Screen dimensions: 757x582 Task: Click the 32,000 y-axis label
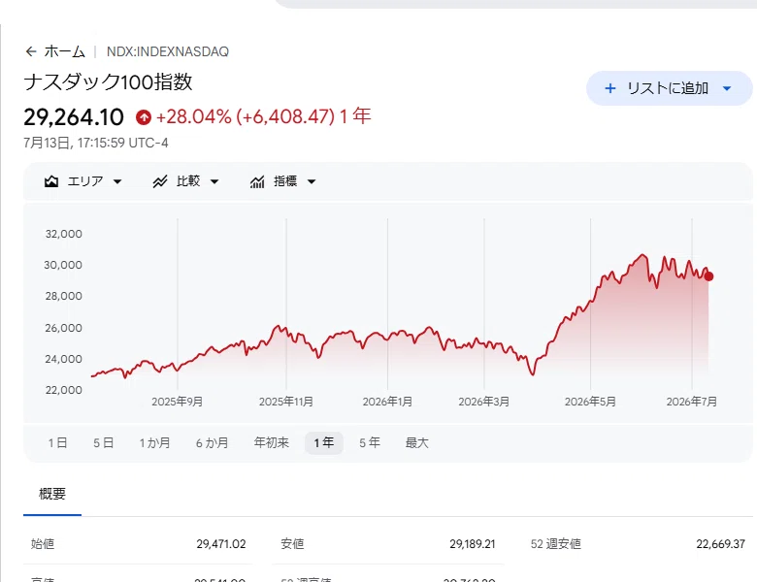point(64,234)
